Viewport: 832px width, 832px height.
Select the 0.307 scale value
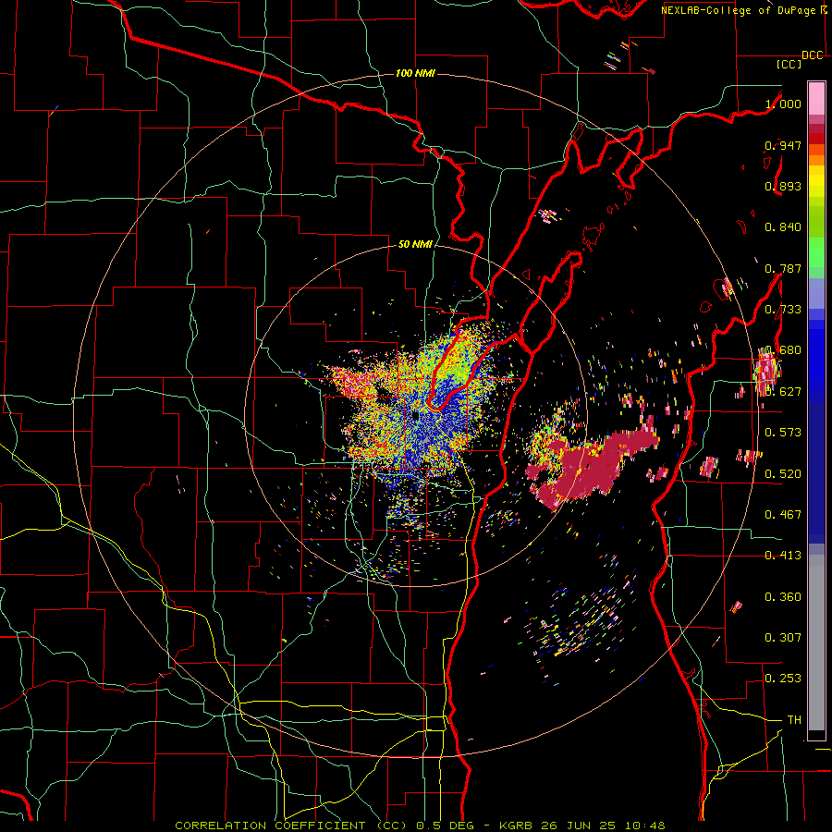pyautogui.click(x=783, y=638)
